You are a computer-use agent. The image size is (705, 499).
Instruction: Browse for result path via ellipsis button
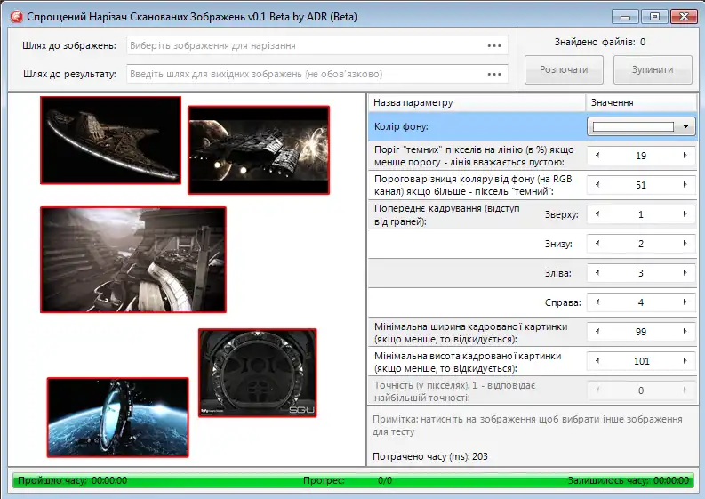click(494, 74)
